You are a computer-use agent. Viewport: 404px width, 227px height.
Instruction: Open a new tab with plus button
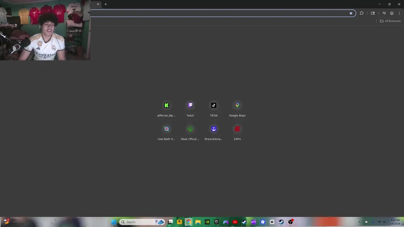tap(105, 4)
